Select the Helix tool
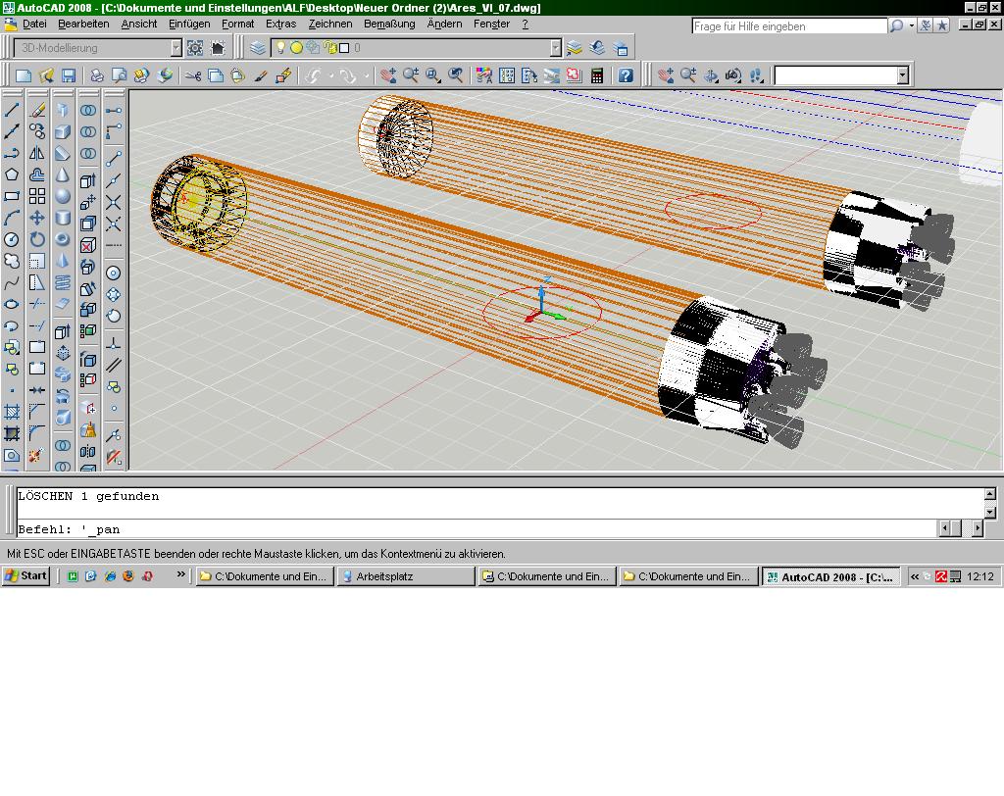The width and height of the screenshot is (1004, 796). pyautogui.click(x=62, y=282)
